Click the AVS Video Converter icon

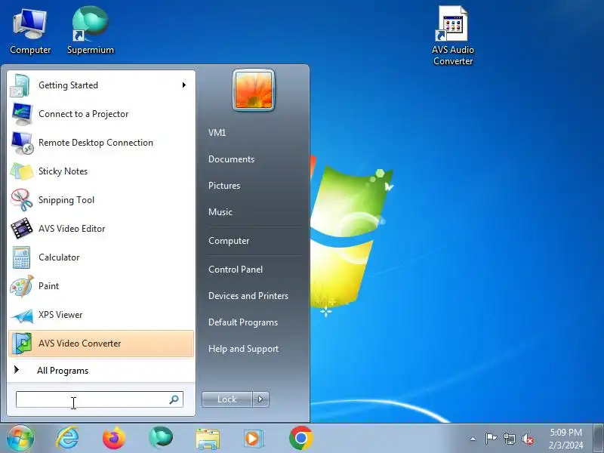point(22,344)
